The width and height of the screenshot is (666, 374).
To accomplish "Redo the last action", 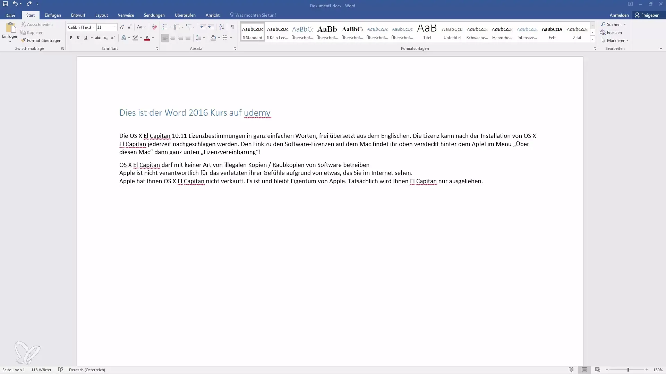I will [x=29, y=4].
